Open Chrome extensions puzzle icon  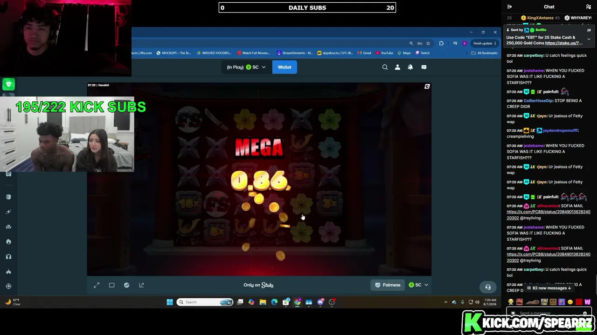(441, 43)
